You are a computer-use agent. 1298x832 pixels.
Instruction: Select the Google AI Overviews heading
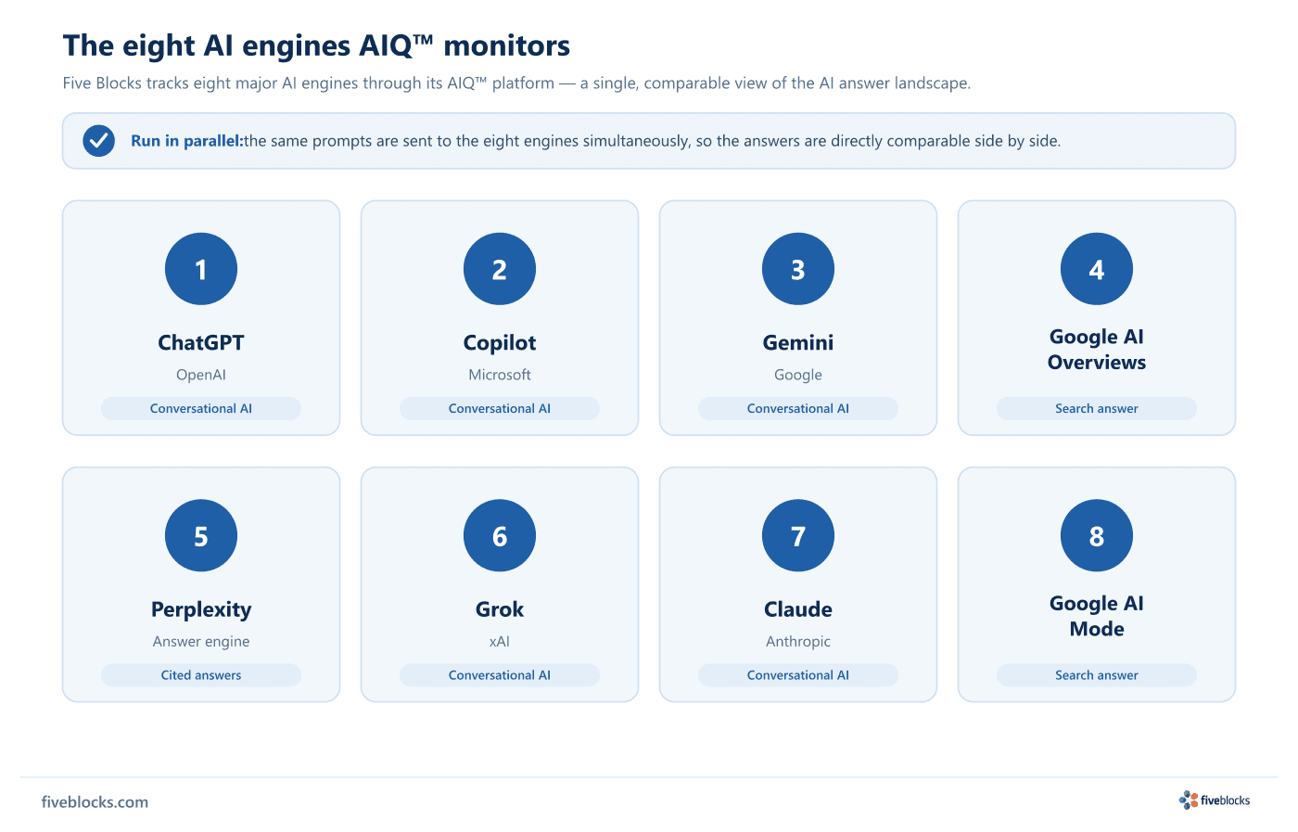tap(1097, 350)
